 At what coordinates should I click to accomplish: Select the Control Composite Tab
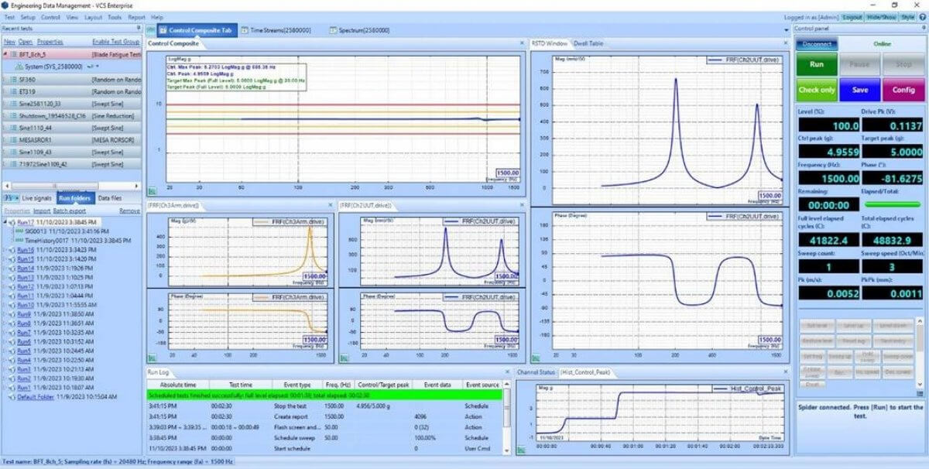(197, 30)
